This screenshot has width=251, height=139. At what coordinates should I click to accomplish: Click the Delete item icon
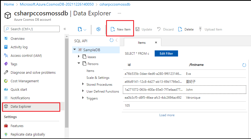click(x=180, y=29)
